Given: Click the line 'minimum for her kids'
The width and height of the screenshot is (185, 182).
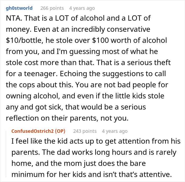Looking at the screenshot, I should coord(91,174).
